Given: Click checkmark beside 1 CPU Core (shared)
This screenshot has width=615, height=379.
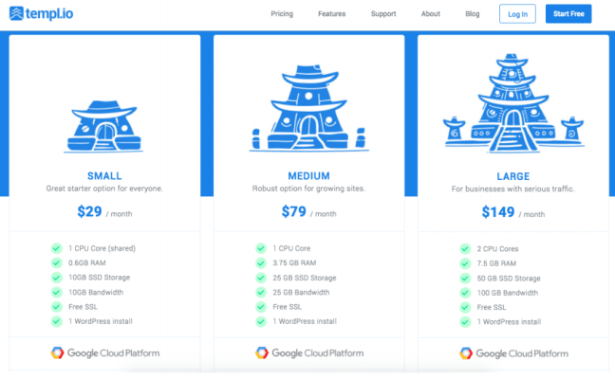Looking at the screenshot, I should (57, 248).
